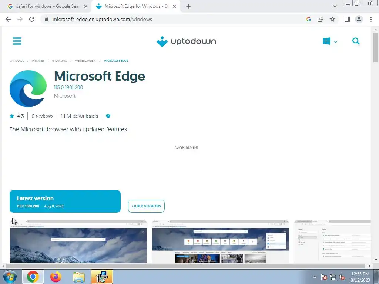Open the Chrome profile avatar
The width and height of the screenshot is (379, 284).
click(x=359, y=19)
